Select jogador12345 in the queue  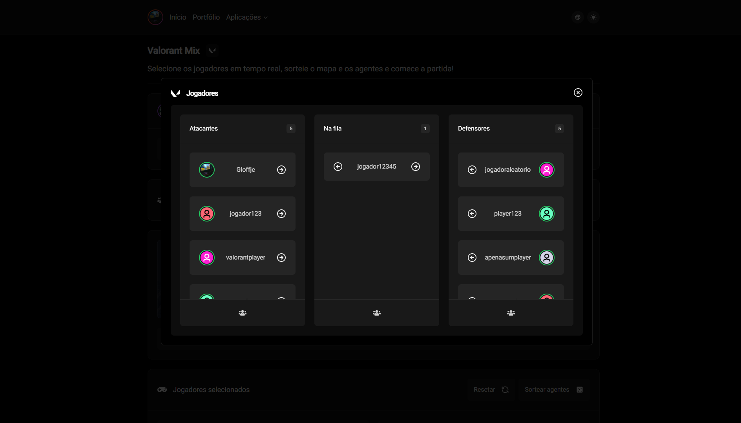pos(377,167)
